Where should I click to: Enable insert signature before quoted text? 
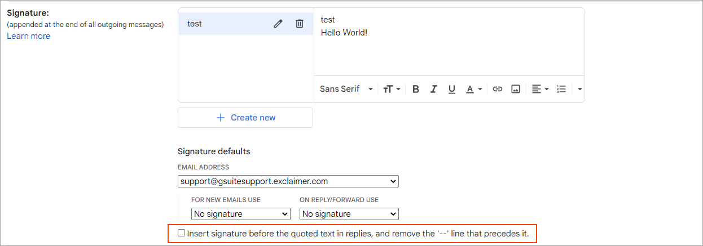[x=182, y=232]
